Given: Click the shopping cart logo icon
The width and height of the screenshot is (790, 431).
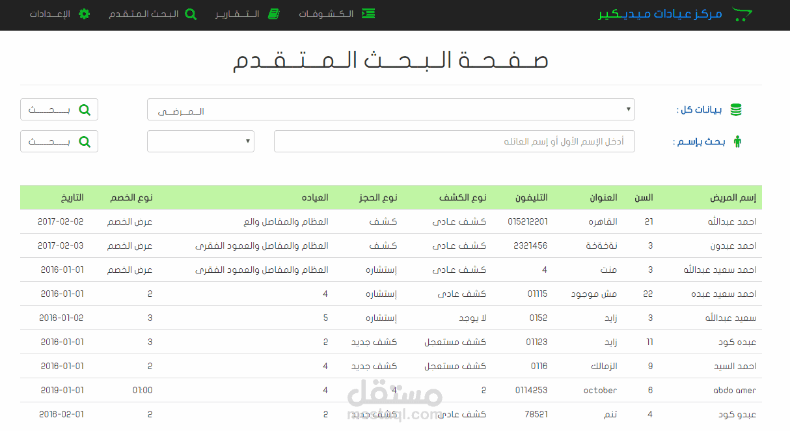Looking at the screenshot, I should tap(742, 14).
